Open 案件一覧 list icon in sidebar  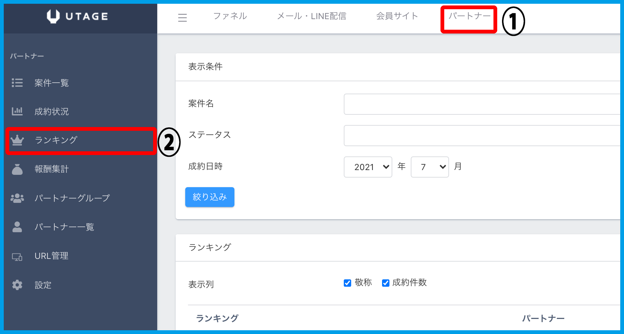click(x=17, y=83)
